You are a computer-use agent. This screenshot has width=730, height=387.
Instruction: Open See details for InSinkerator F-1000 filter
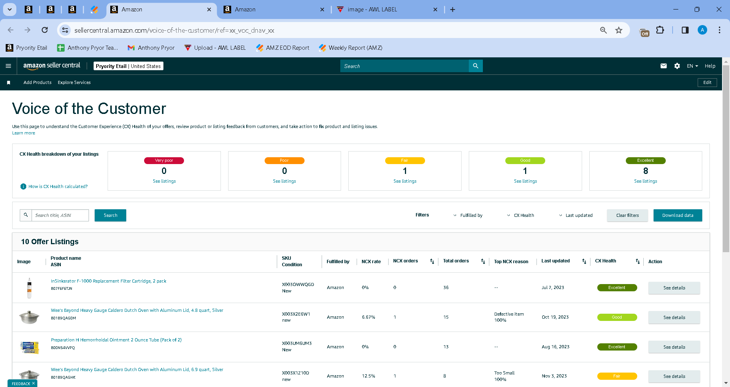[674, 288]
